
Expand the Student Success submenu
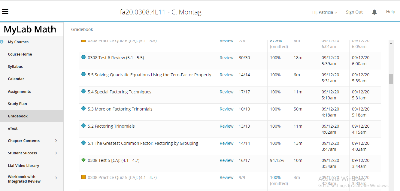[56, 153]
